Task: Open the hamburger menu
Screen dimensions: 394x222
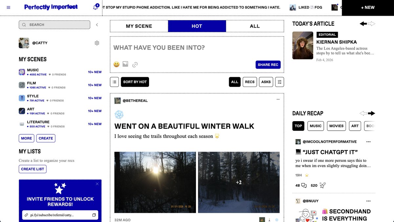Action: pos(9,7)
